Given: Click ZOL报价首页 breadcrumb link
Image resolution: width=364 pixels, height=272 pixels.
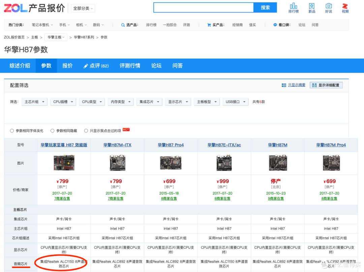Looking at the screenshot, I should click(x=14, y=37).
